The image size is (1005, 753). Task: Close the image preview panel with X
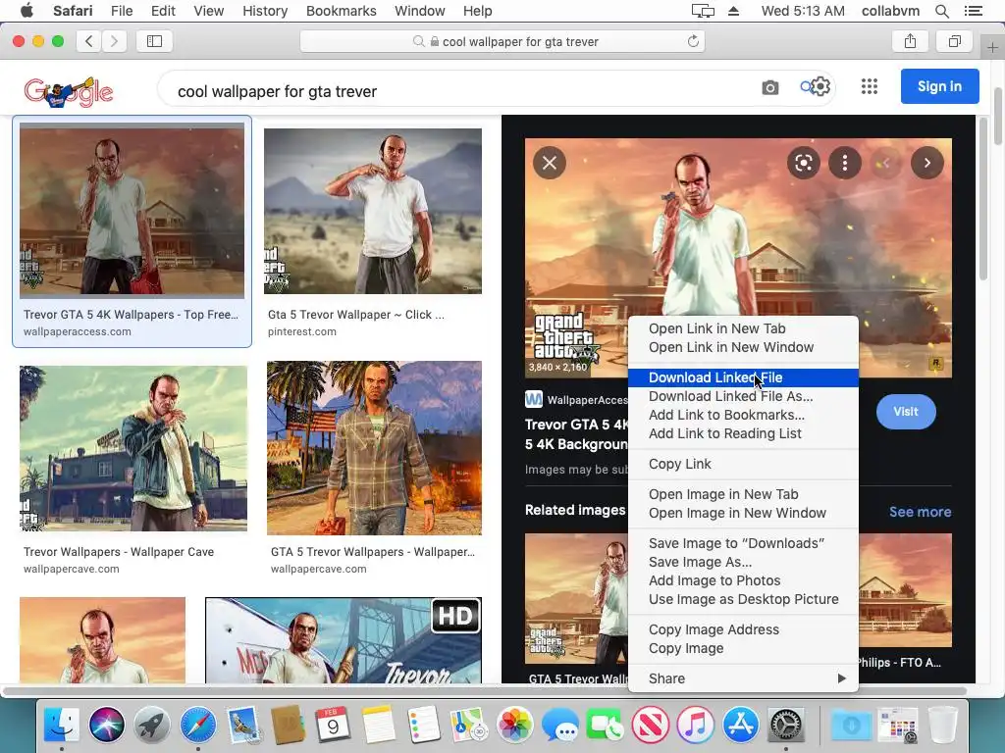550,163
